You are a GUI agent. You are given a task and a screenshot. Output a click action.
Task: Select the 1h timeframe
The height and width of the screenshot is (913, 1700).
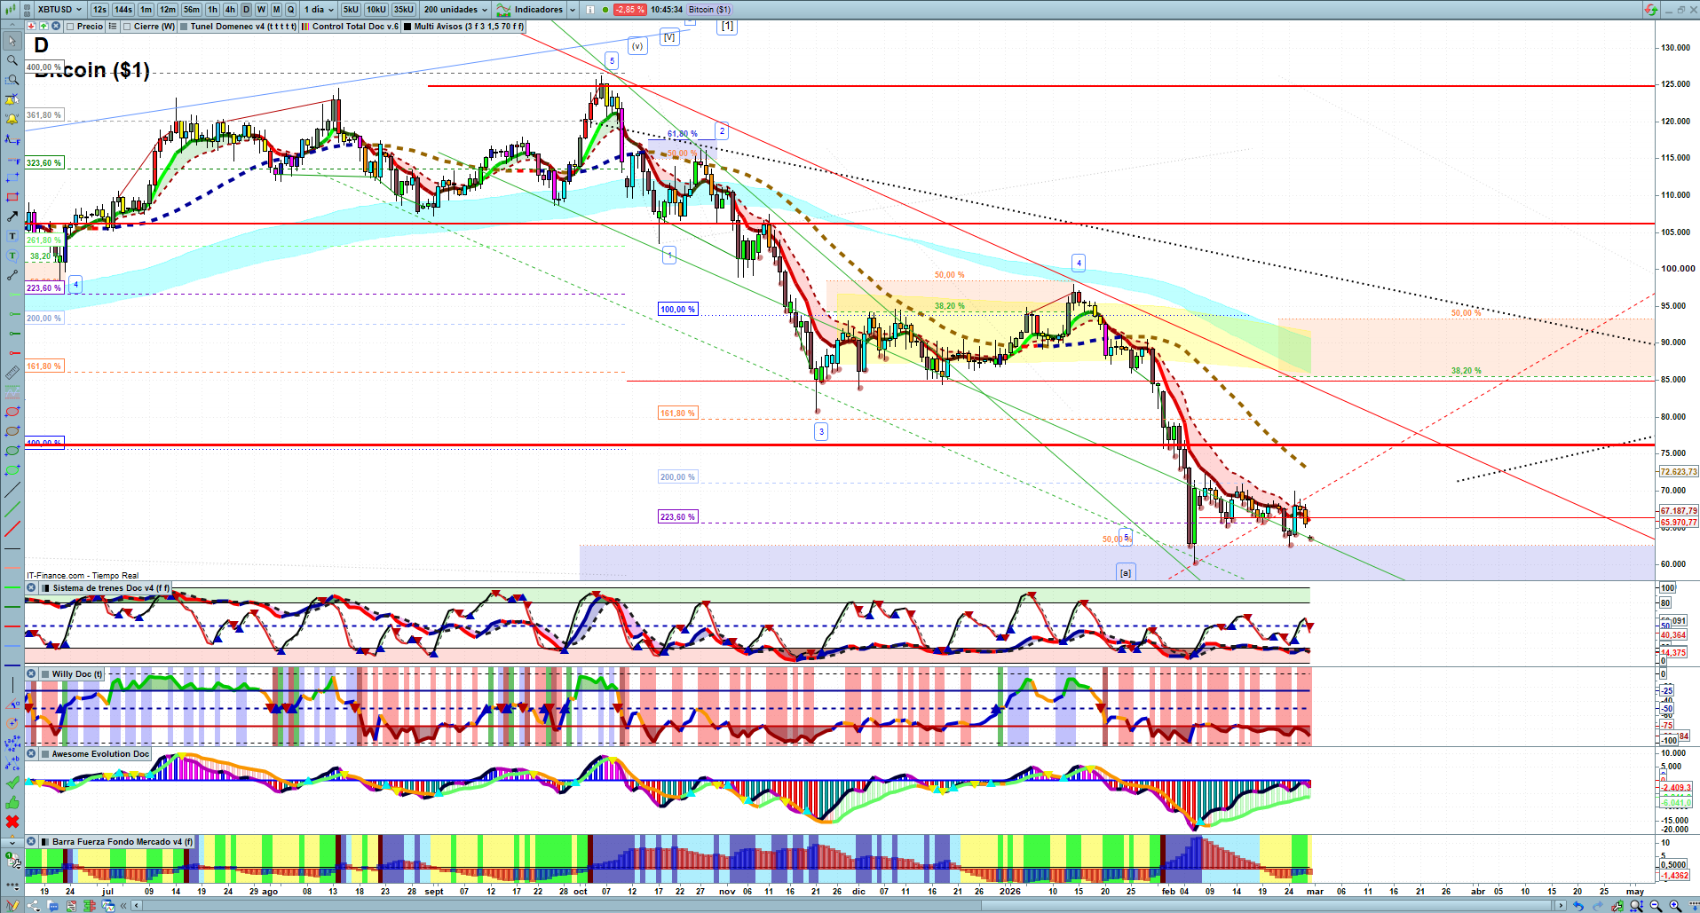pyautogui.click(x=213, y=10)
